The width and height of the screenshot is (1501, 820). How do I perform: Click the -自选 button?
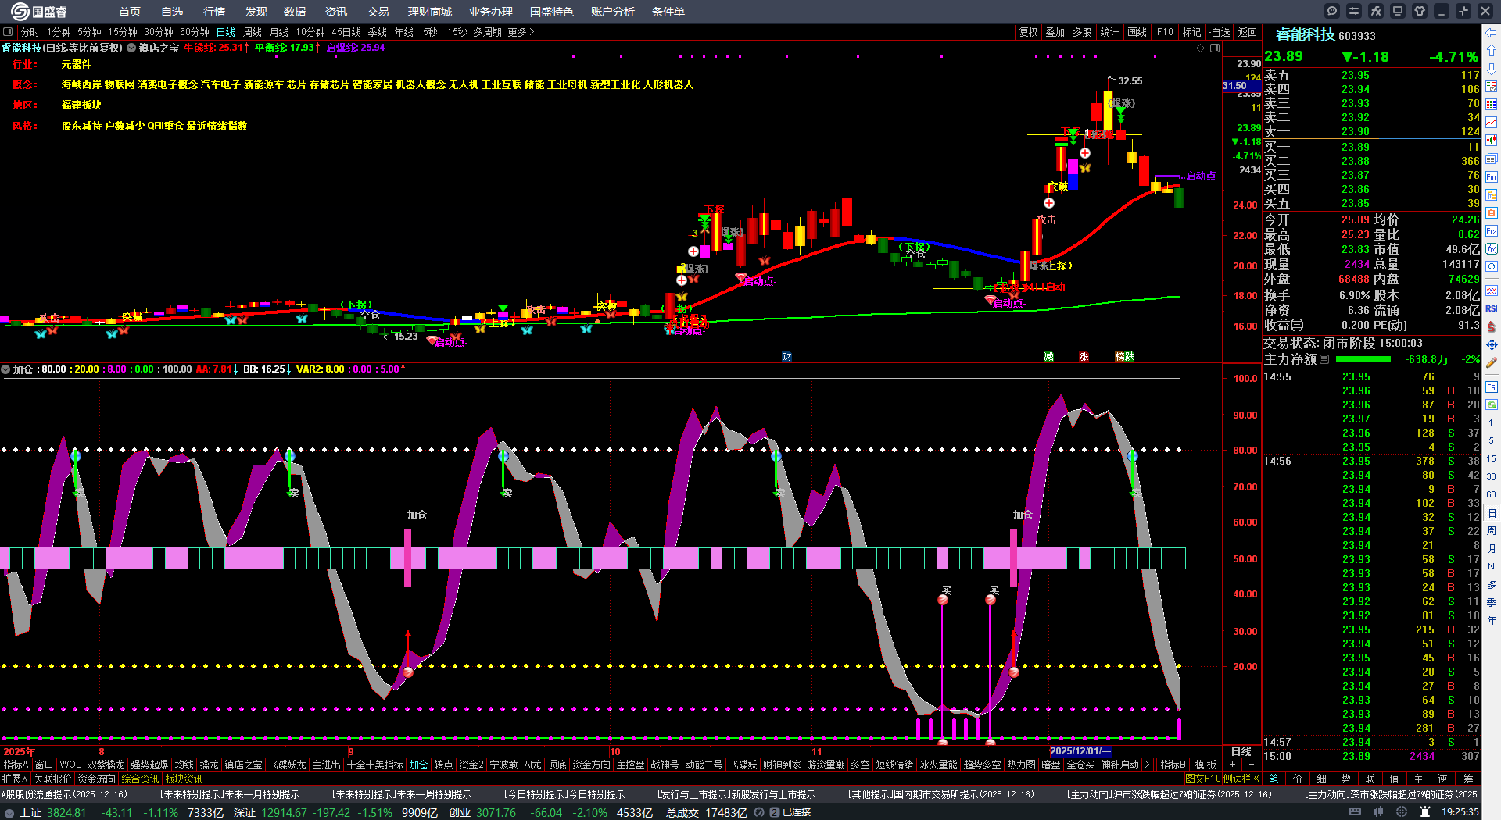tap(1219, 32)
